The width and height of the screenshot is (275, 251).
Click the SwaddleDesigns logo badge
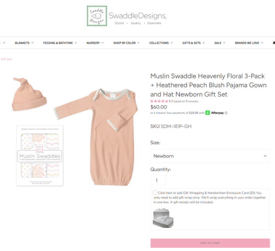click(97, 16)
